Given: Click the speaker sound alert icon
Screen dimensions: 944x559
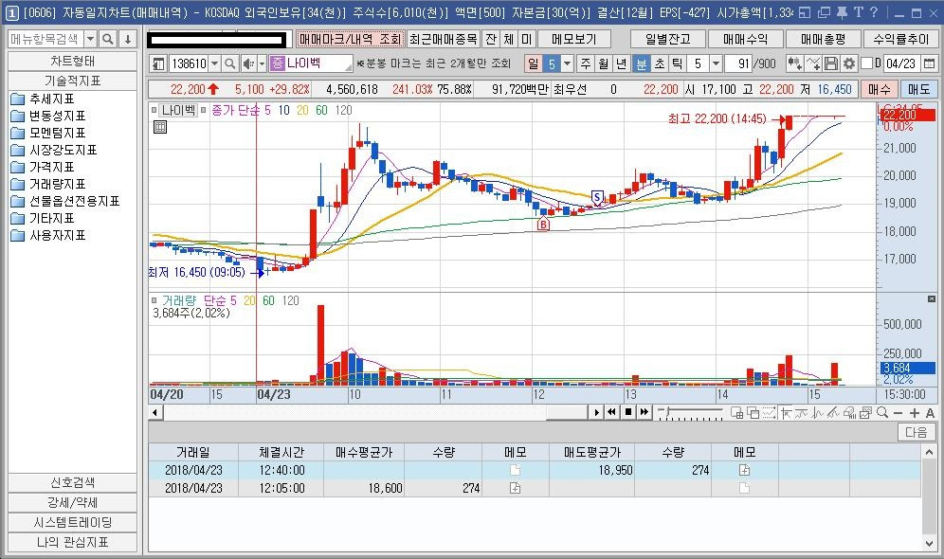Looking at the screenshot, I should (248, 63).
